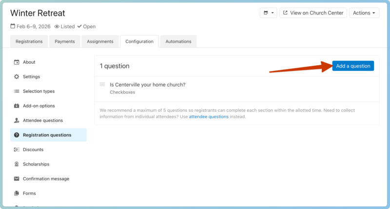Switch to the Registrations tab

click(x=29, y=42)
